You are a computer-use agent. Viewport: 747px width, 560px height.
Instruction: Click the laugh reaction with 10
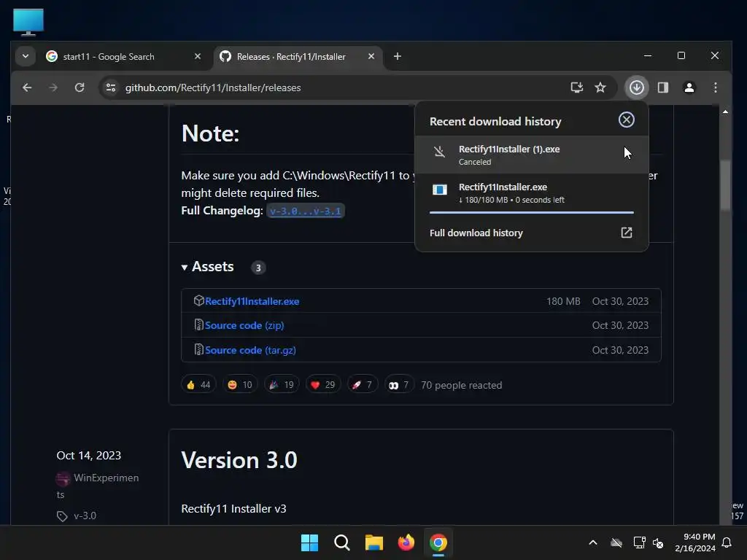[240, 385]
